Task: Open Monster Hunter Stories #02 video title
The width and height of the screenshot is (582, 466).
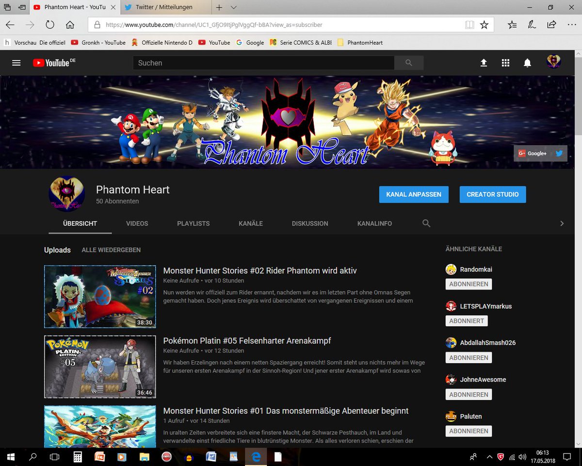Action: (x=260, y=270)
